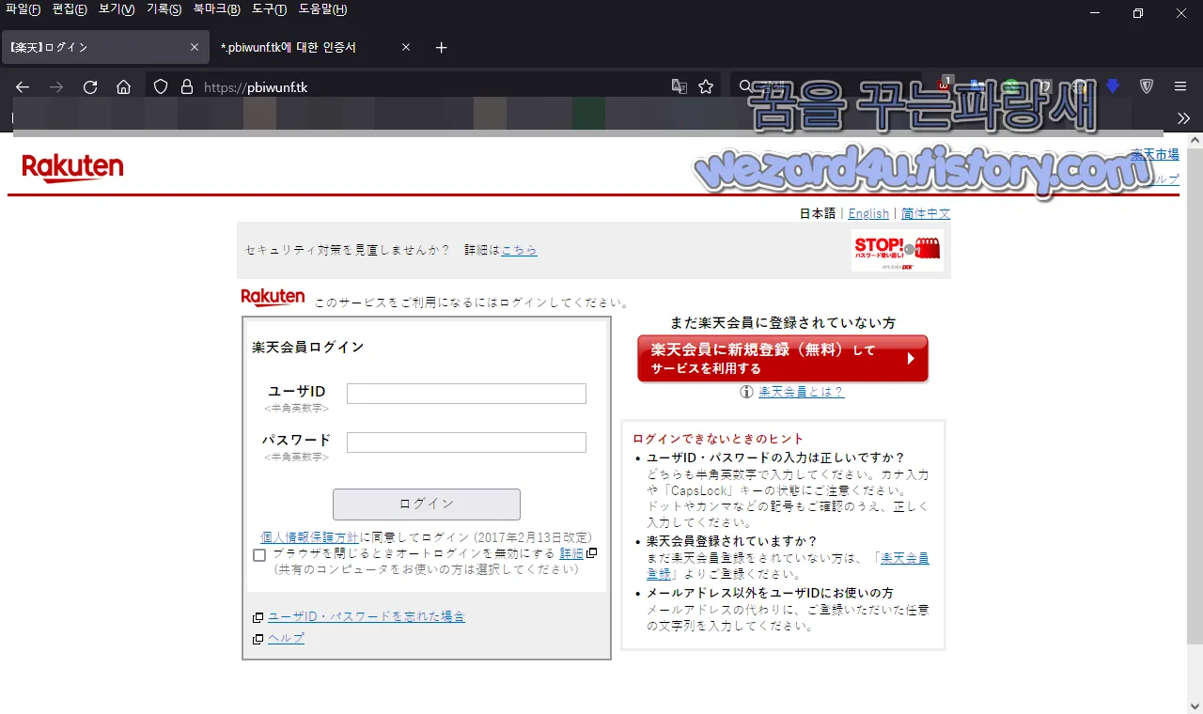Click popup icon before ユーザID・パスワードを忘れた場合
The image size is (1203, 714).
[x=258, y=617]
